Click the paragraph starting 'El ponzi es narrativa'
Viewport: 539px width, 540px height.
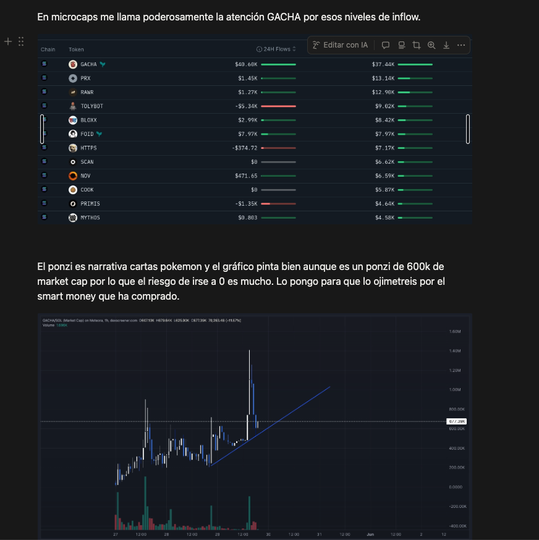tap(241, 281)
